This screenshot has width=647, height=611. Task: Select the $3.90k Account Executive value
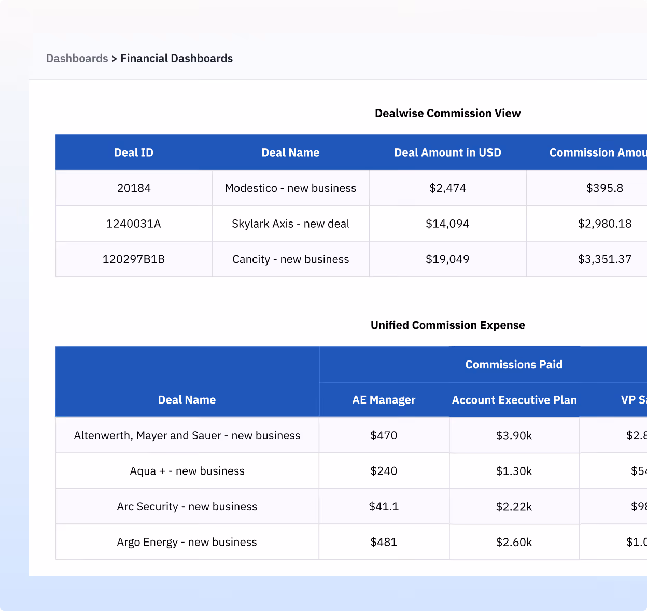pyautogui.click(x=514, y=435)
